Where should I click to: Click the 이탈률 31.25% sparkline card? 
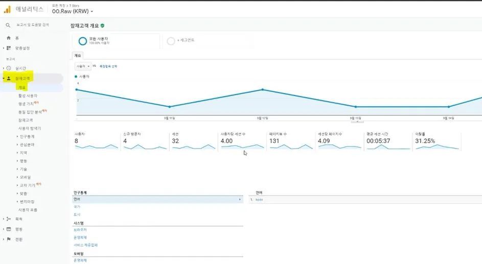pos(437,141)
